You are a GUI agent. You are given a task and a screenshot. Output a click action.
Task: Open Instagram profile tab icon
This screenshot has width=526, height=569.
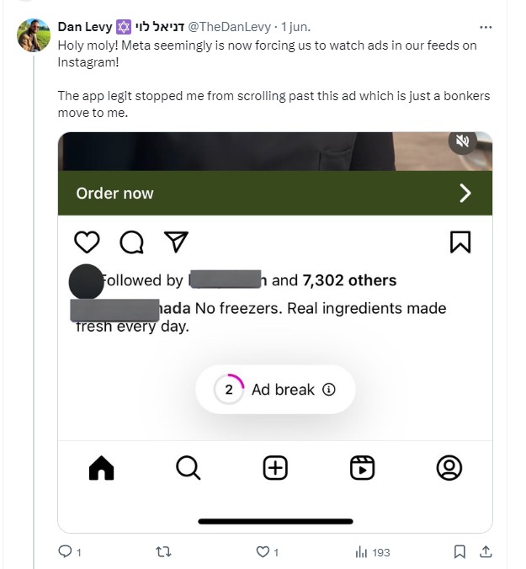(x=449, y=468)
